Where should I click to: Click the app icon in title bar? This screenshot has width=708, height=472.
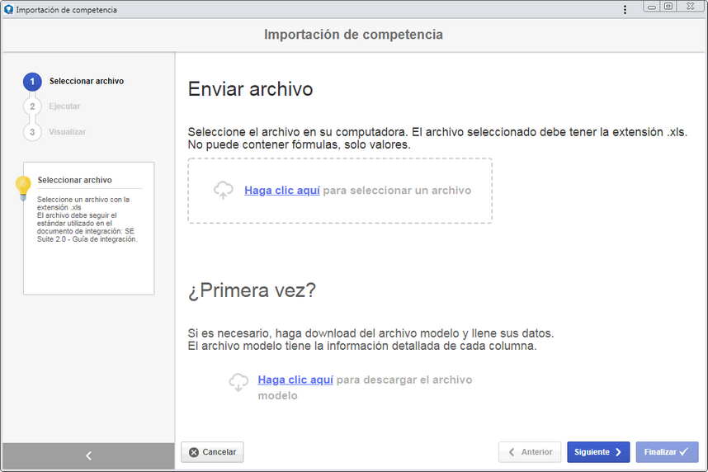[8, 9]
